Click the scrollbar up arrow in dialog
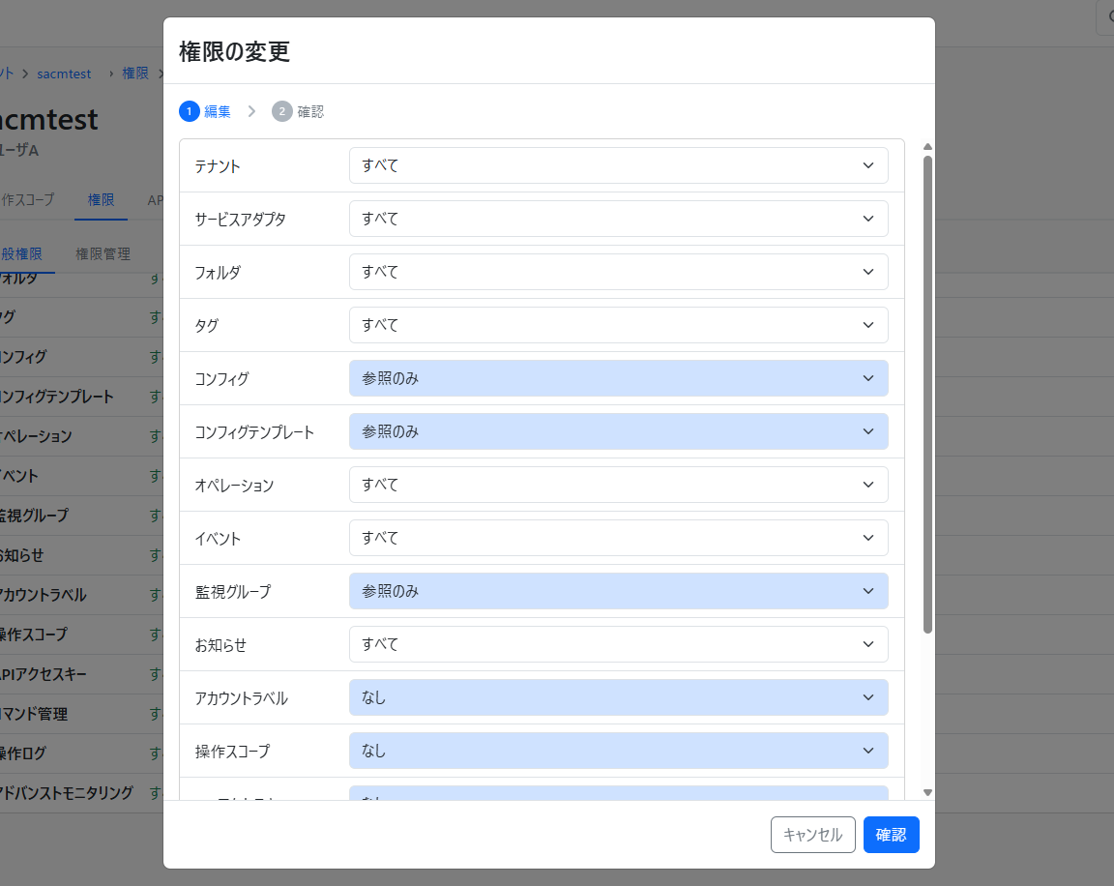 pyautogui.click(x=927, y=147)
